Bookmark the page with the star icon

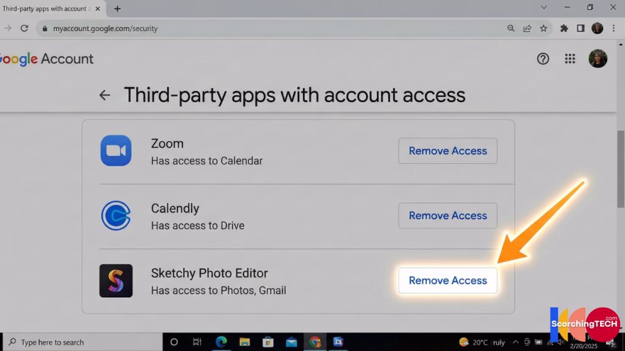(543, 28)
